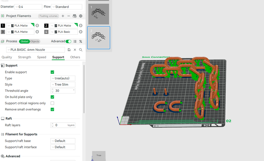Switch process scope to Global
The height and width of the screenshot is (161, 264).
point(24,42)
